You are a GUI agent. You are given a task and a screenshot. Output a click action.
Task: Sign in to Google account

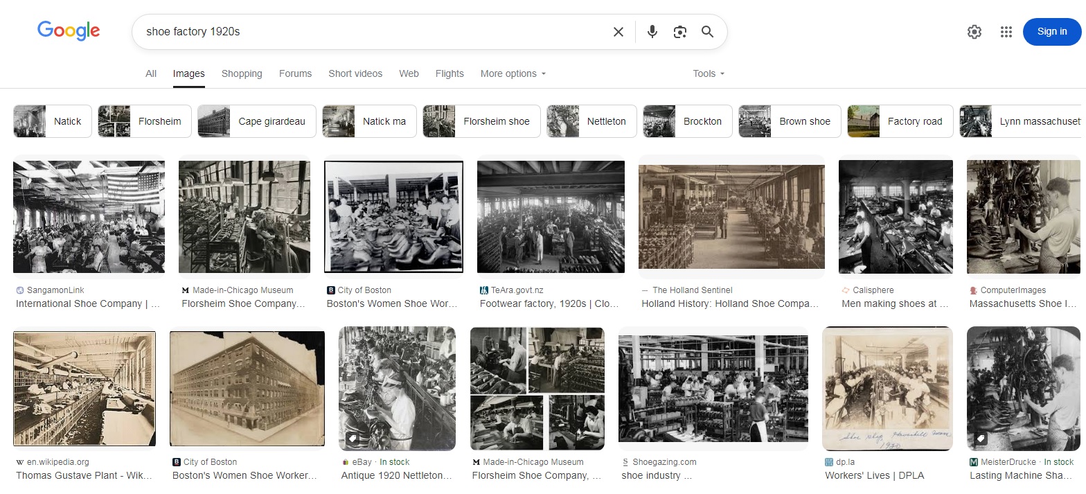[1052, 32]
